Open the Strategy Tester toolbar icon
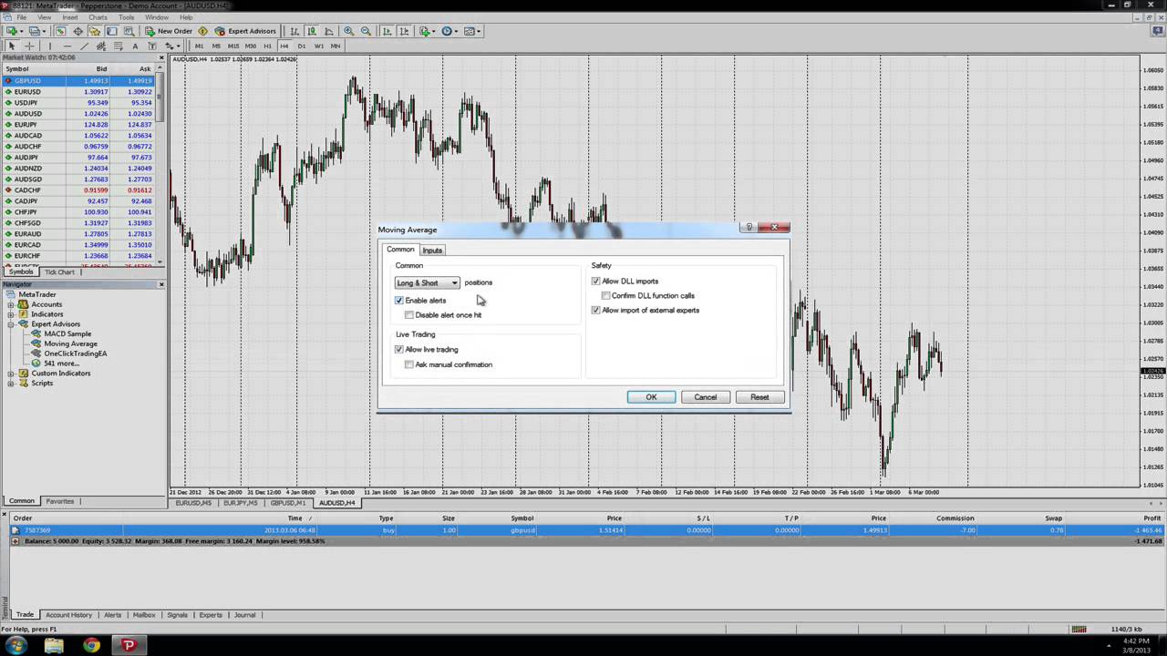The height and width of the screenshot is (656, 1167). 129,31
